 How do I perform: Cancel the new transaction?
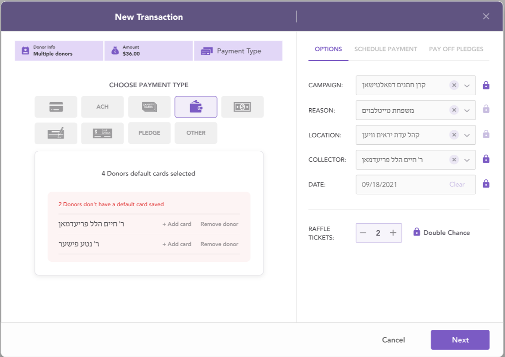point(393,340)
